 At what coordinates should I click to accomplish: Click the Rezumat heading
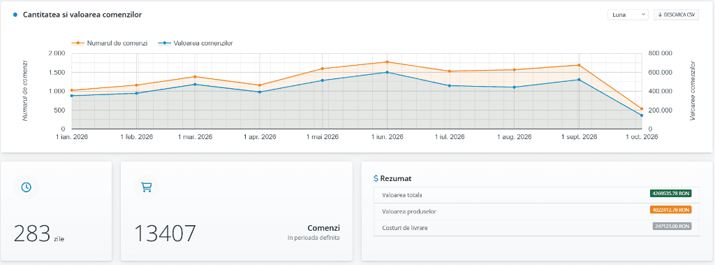tap(396, 178)
